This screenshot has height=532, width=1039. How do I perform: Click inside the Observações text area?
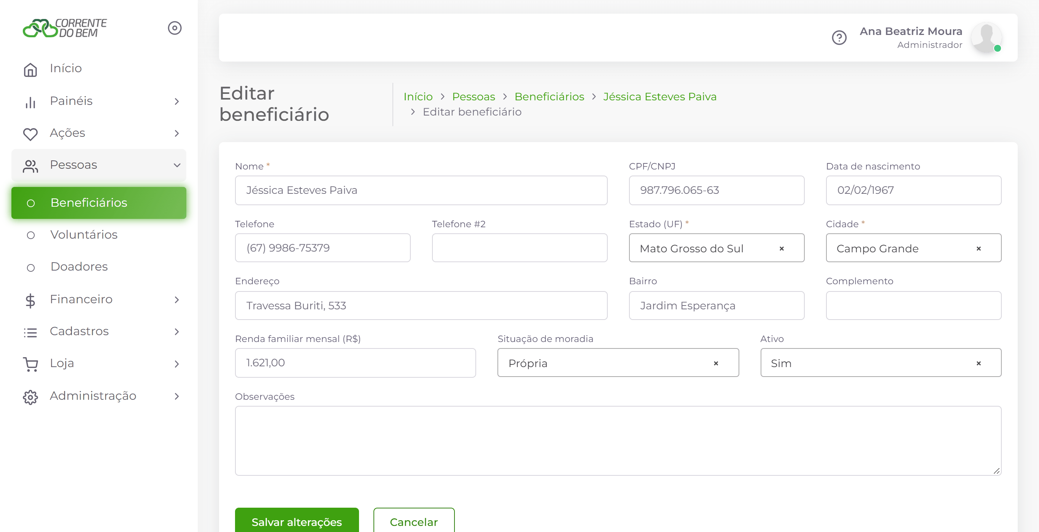[x=618, y=440]
